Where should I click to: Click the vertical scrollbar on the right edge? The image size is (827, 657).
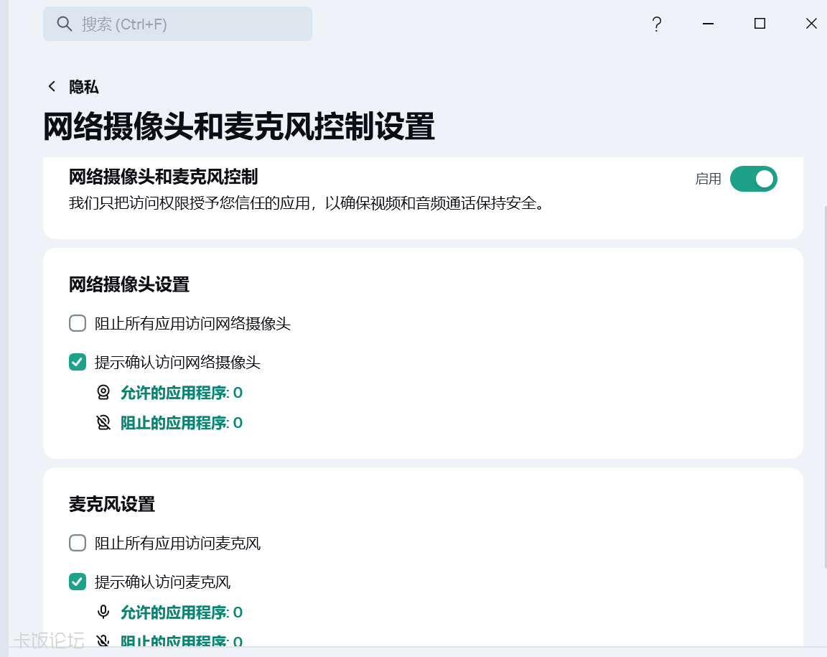click(824, 386)
